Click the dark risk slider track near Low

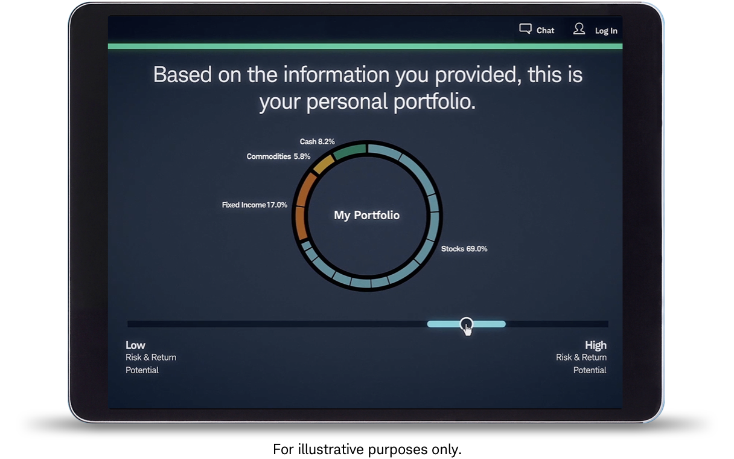[276, 324]
